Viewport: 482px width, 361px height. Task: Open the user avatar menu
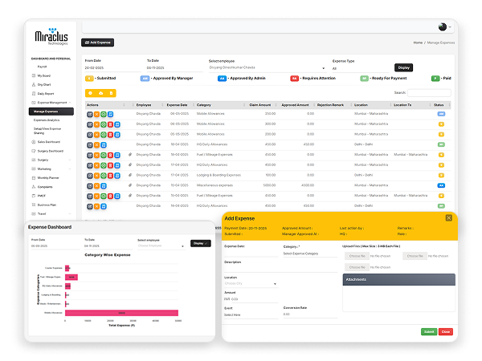[444, 27]
